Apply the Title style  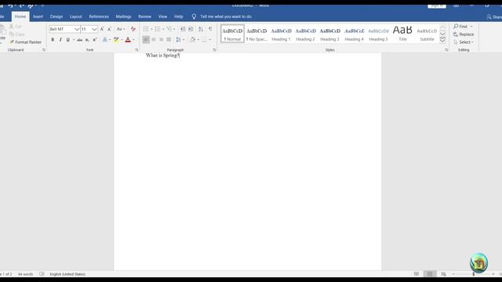pyautogui.click(x=402, y=34)
